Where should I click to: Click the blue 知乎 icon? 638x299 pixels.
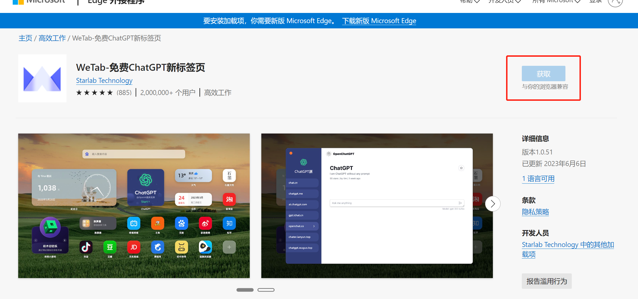pos(229,223)
